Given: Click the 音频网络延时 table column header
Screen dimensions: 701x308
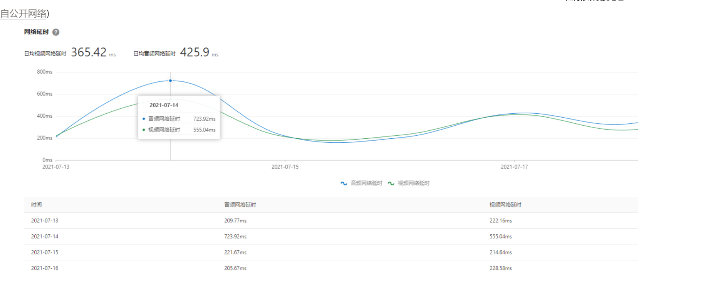Looking at the screenshot, I should coord(240,205).
